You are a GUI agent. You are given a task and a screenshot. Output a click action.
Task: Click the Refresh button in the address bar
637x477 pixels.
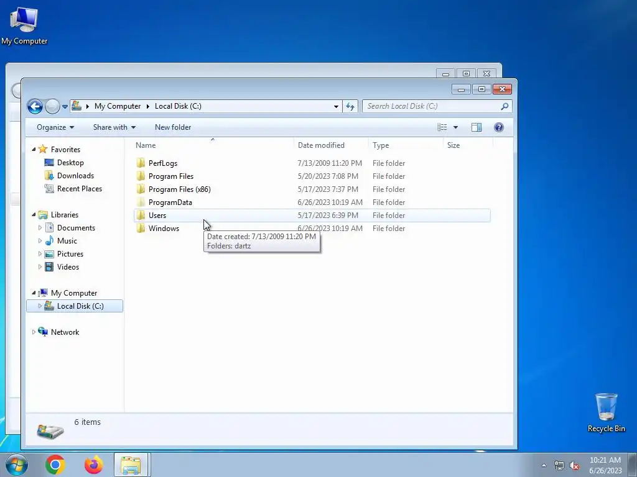click(350, 107)
